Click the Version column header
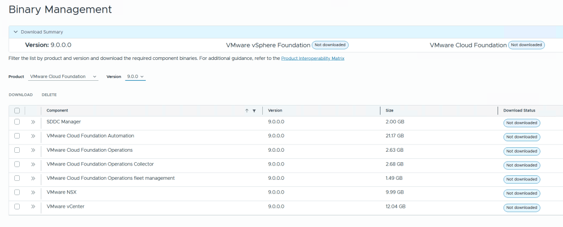The image size is (563, 227). click(x=275, y=110)
